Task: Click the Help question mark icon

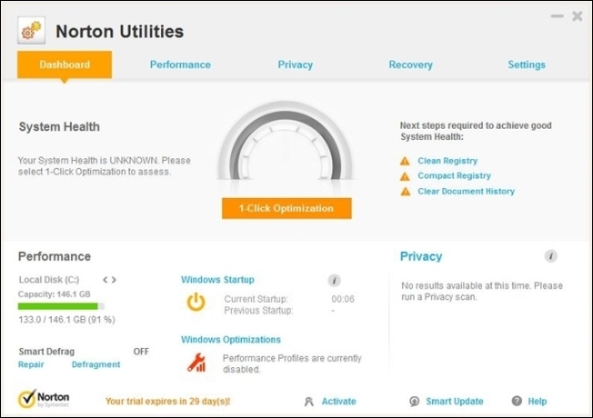Action: (x=517, y=401)
